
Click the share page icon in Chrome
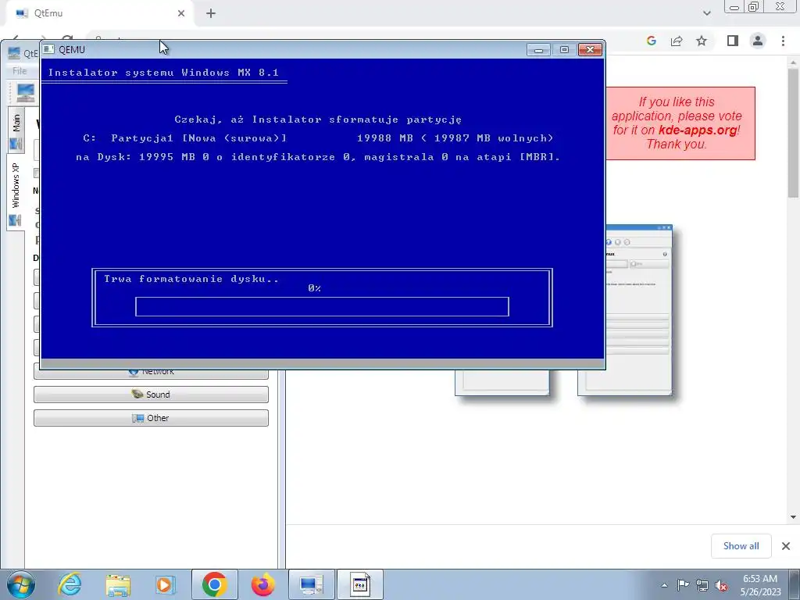677,41
